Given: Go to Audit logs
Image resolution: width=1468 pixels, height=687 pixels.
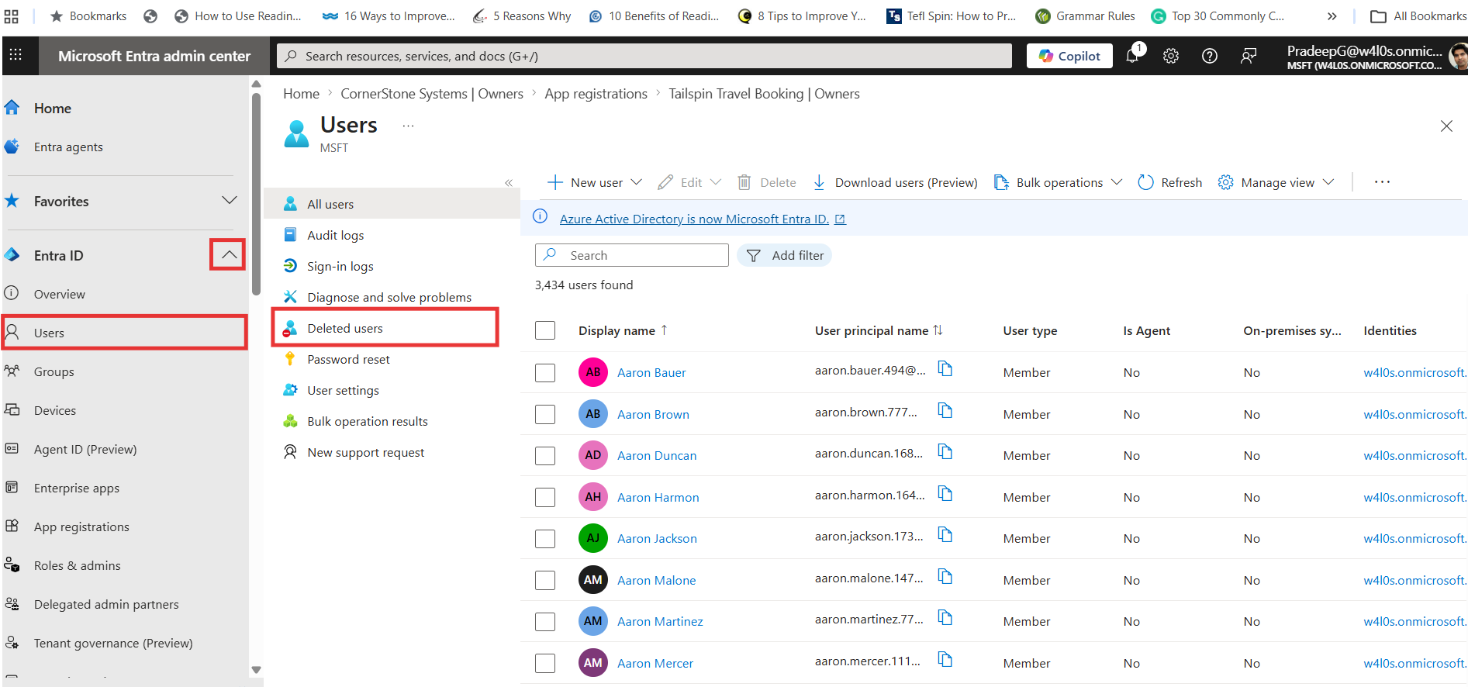Looking at the screenshot, I should pyautogui.click(x=335, y=235).
